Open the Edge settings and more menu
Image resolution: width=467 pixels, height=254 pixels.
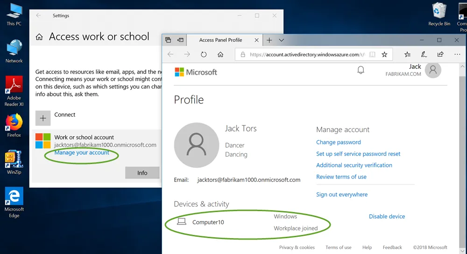[457, 55]
